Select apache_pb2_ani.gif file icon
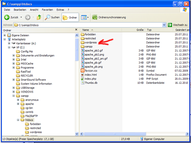The image size is (191, 143). click(82, 58)
